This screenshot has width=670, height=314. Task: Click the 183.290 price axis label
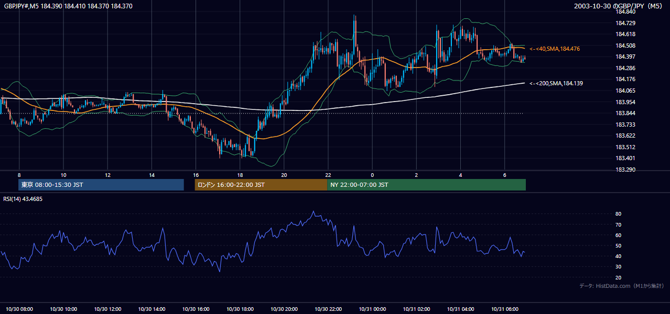[x=625, y=170]
